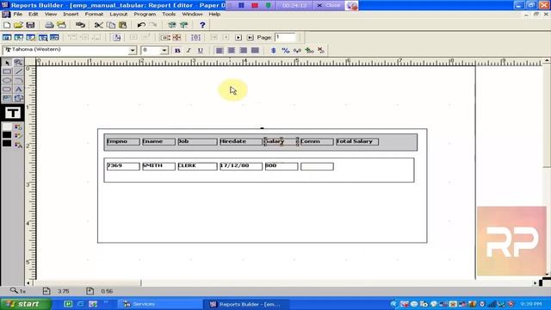Select the Hiredate column heading

[x=241, y=141]
